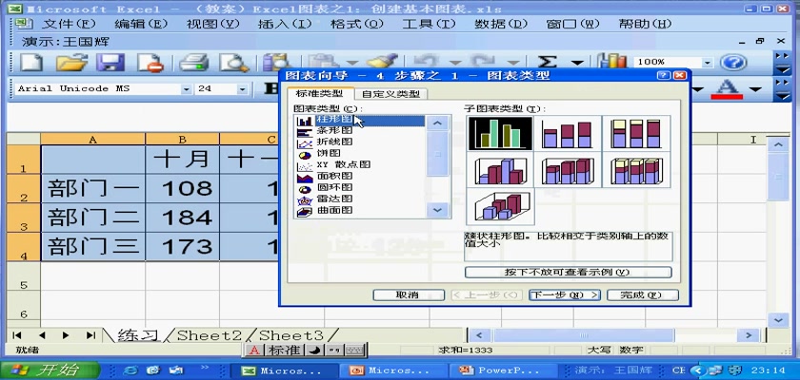Screen dimensions: 800x380
Task: Open Print Preview from toolbar
Action: pyautogui.click(x=233, y=63)
